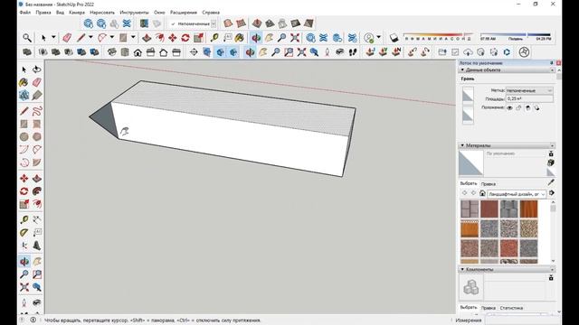
Task: Select the Orbit tool in left toolbar
Action: pyautogui.click(x=24, y=262)
